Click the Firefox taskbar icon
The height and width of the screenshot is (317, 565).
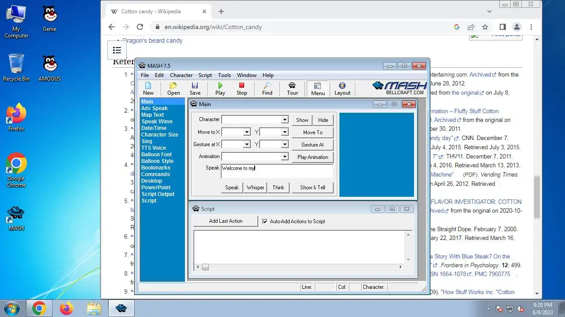coord(66,309)
